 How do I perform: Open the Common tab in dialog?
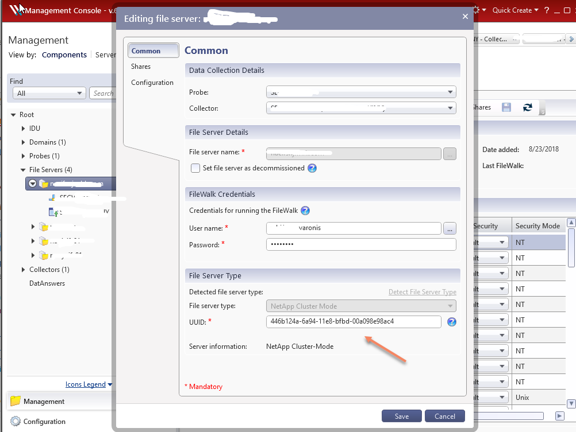tap(153, 50)
